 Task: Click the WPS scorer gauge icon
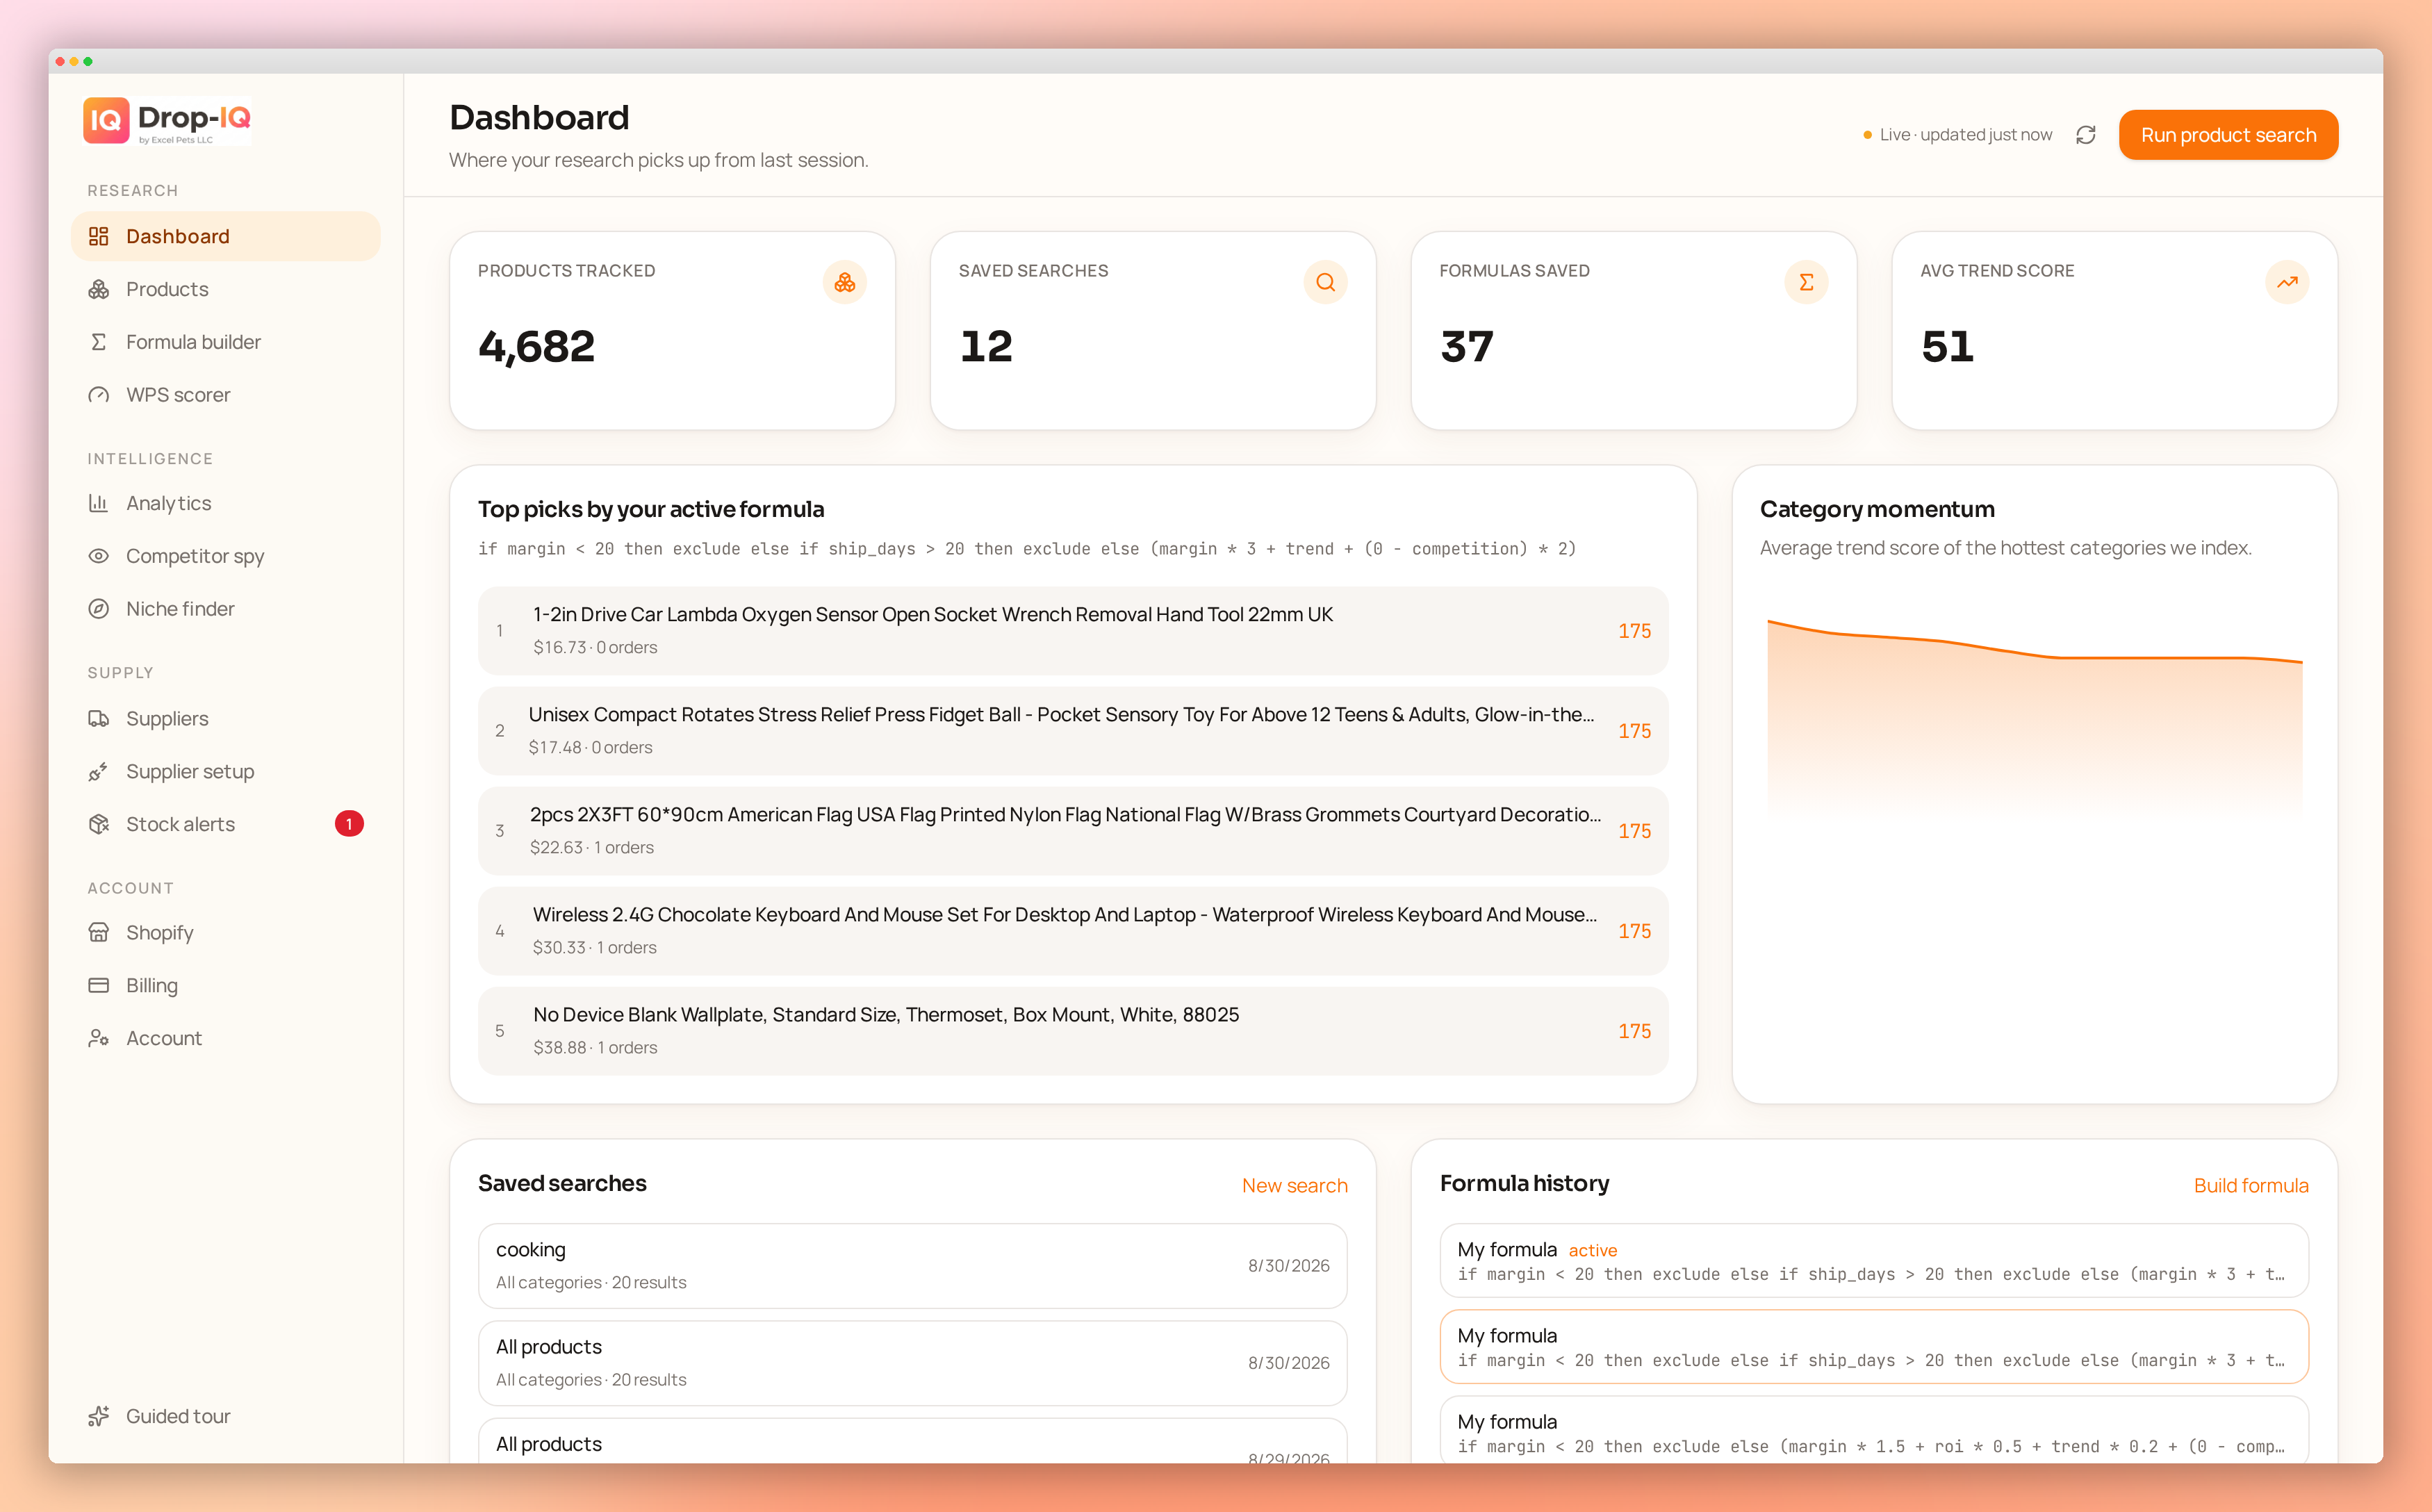(98, 395)
